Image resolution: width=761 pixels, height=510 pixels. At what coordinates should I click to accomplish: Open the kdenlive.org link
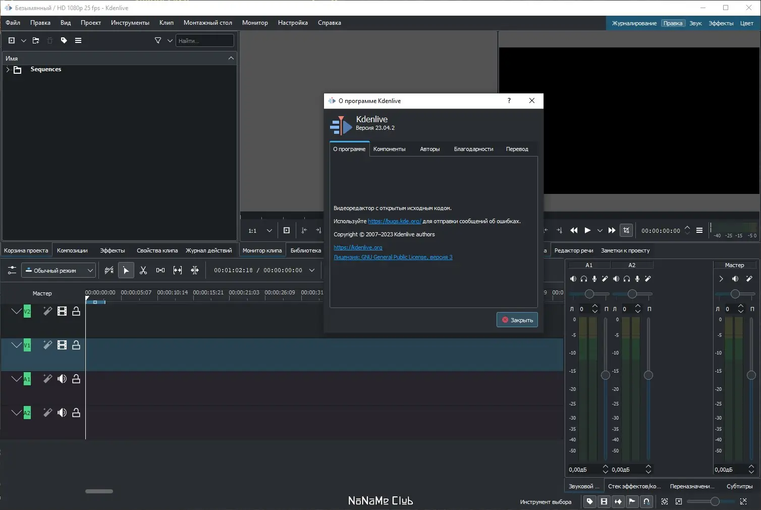(x=358, y=247)
